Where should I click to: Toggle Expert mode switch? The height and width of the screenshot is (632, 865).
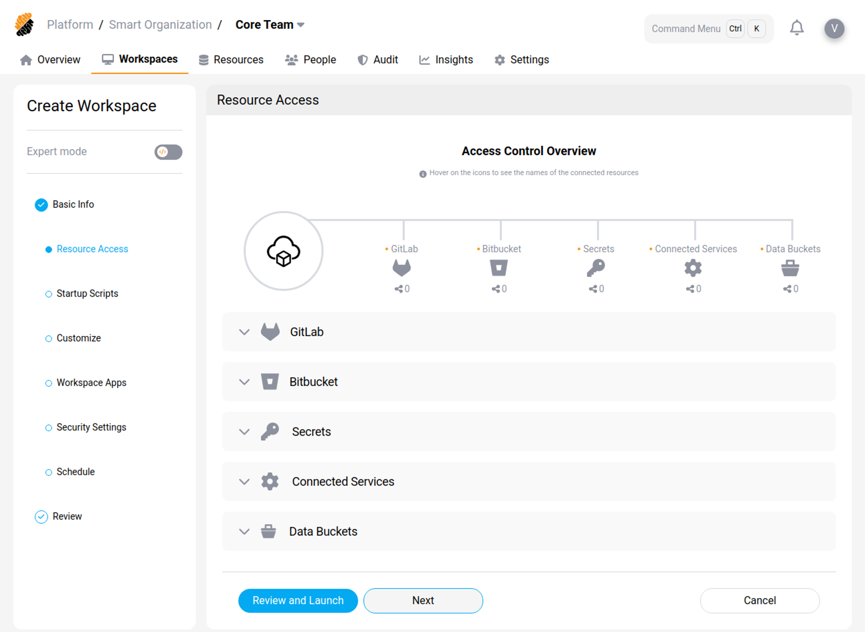pos(168,152)
